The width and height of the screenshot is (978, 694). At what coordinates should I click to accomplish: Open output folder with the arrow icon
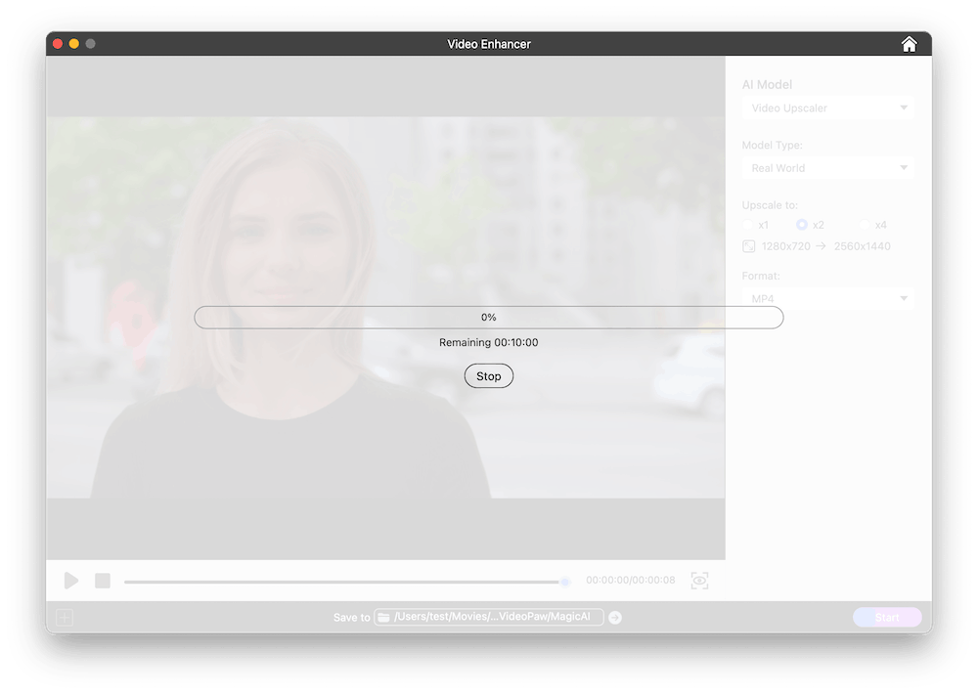point(615,618)
